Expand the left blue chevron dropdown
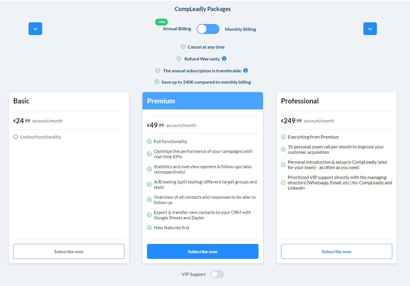Image resolution: width=410 pixels, height=286 pixels. pos(35,29)
